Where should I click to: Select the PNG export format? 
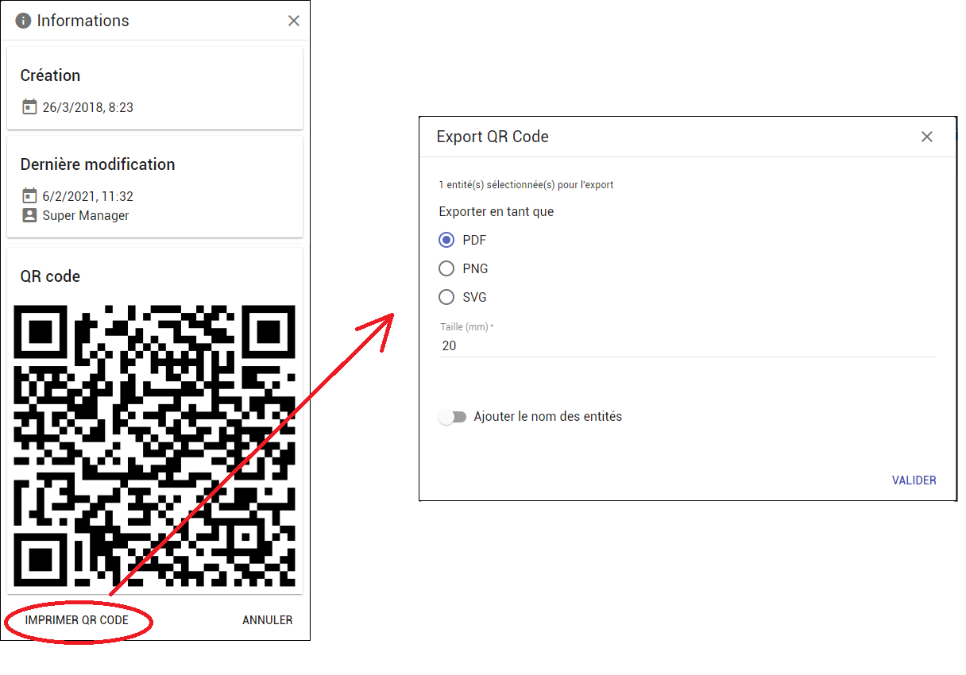click(x=446, y=268)
